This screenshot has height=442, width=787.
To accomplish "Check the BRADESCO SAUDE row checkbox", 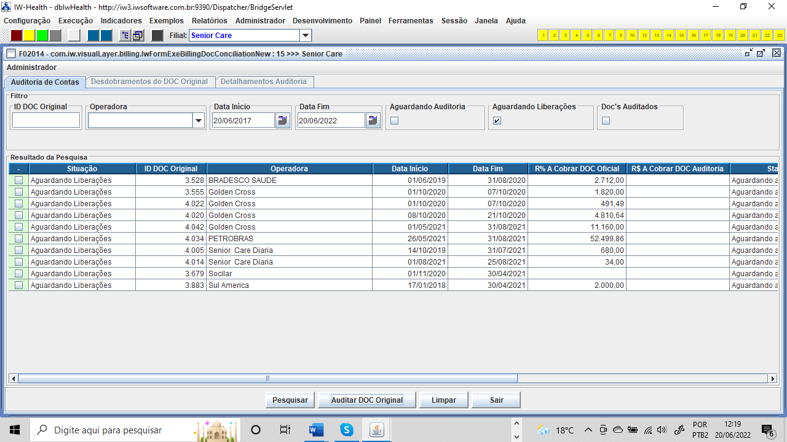I will pyautogui.click(x=18, y=180).
